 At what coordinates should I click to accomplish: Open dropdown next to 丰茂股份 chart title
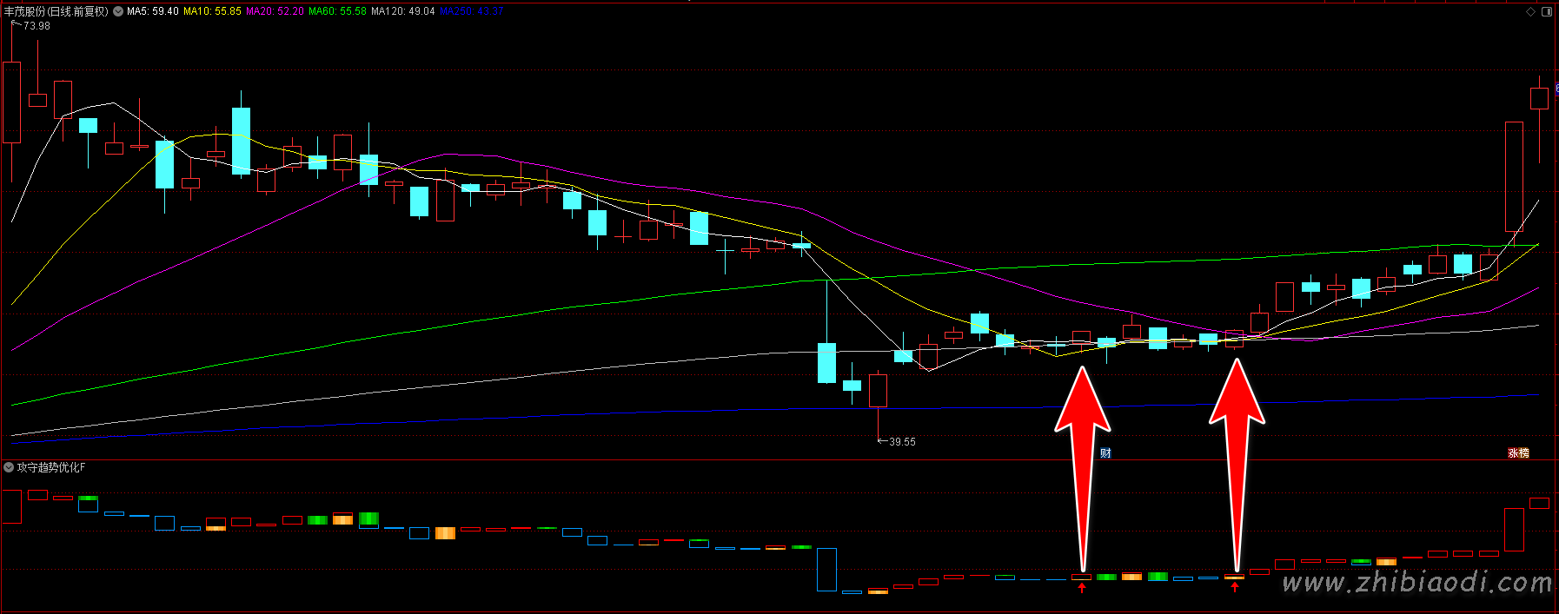(118, 11)
